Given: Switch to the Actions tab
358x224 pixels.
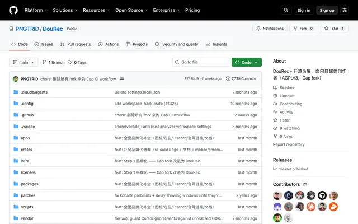Looking at the screenshot, I should click(108, 44).
